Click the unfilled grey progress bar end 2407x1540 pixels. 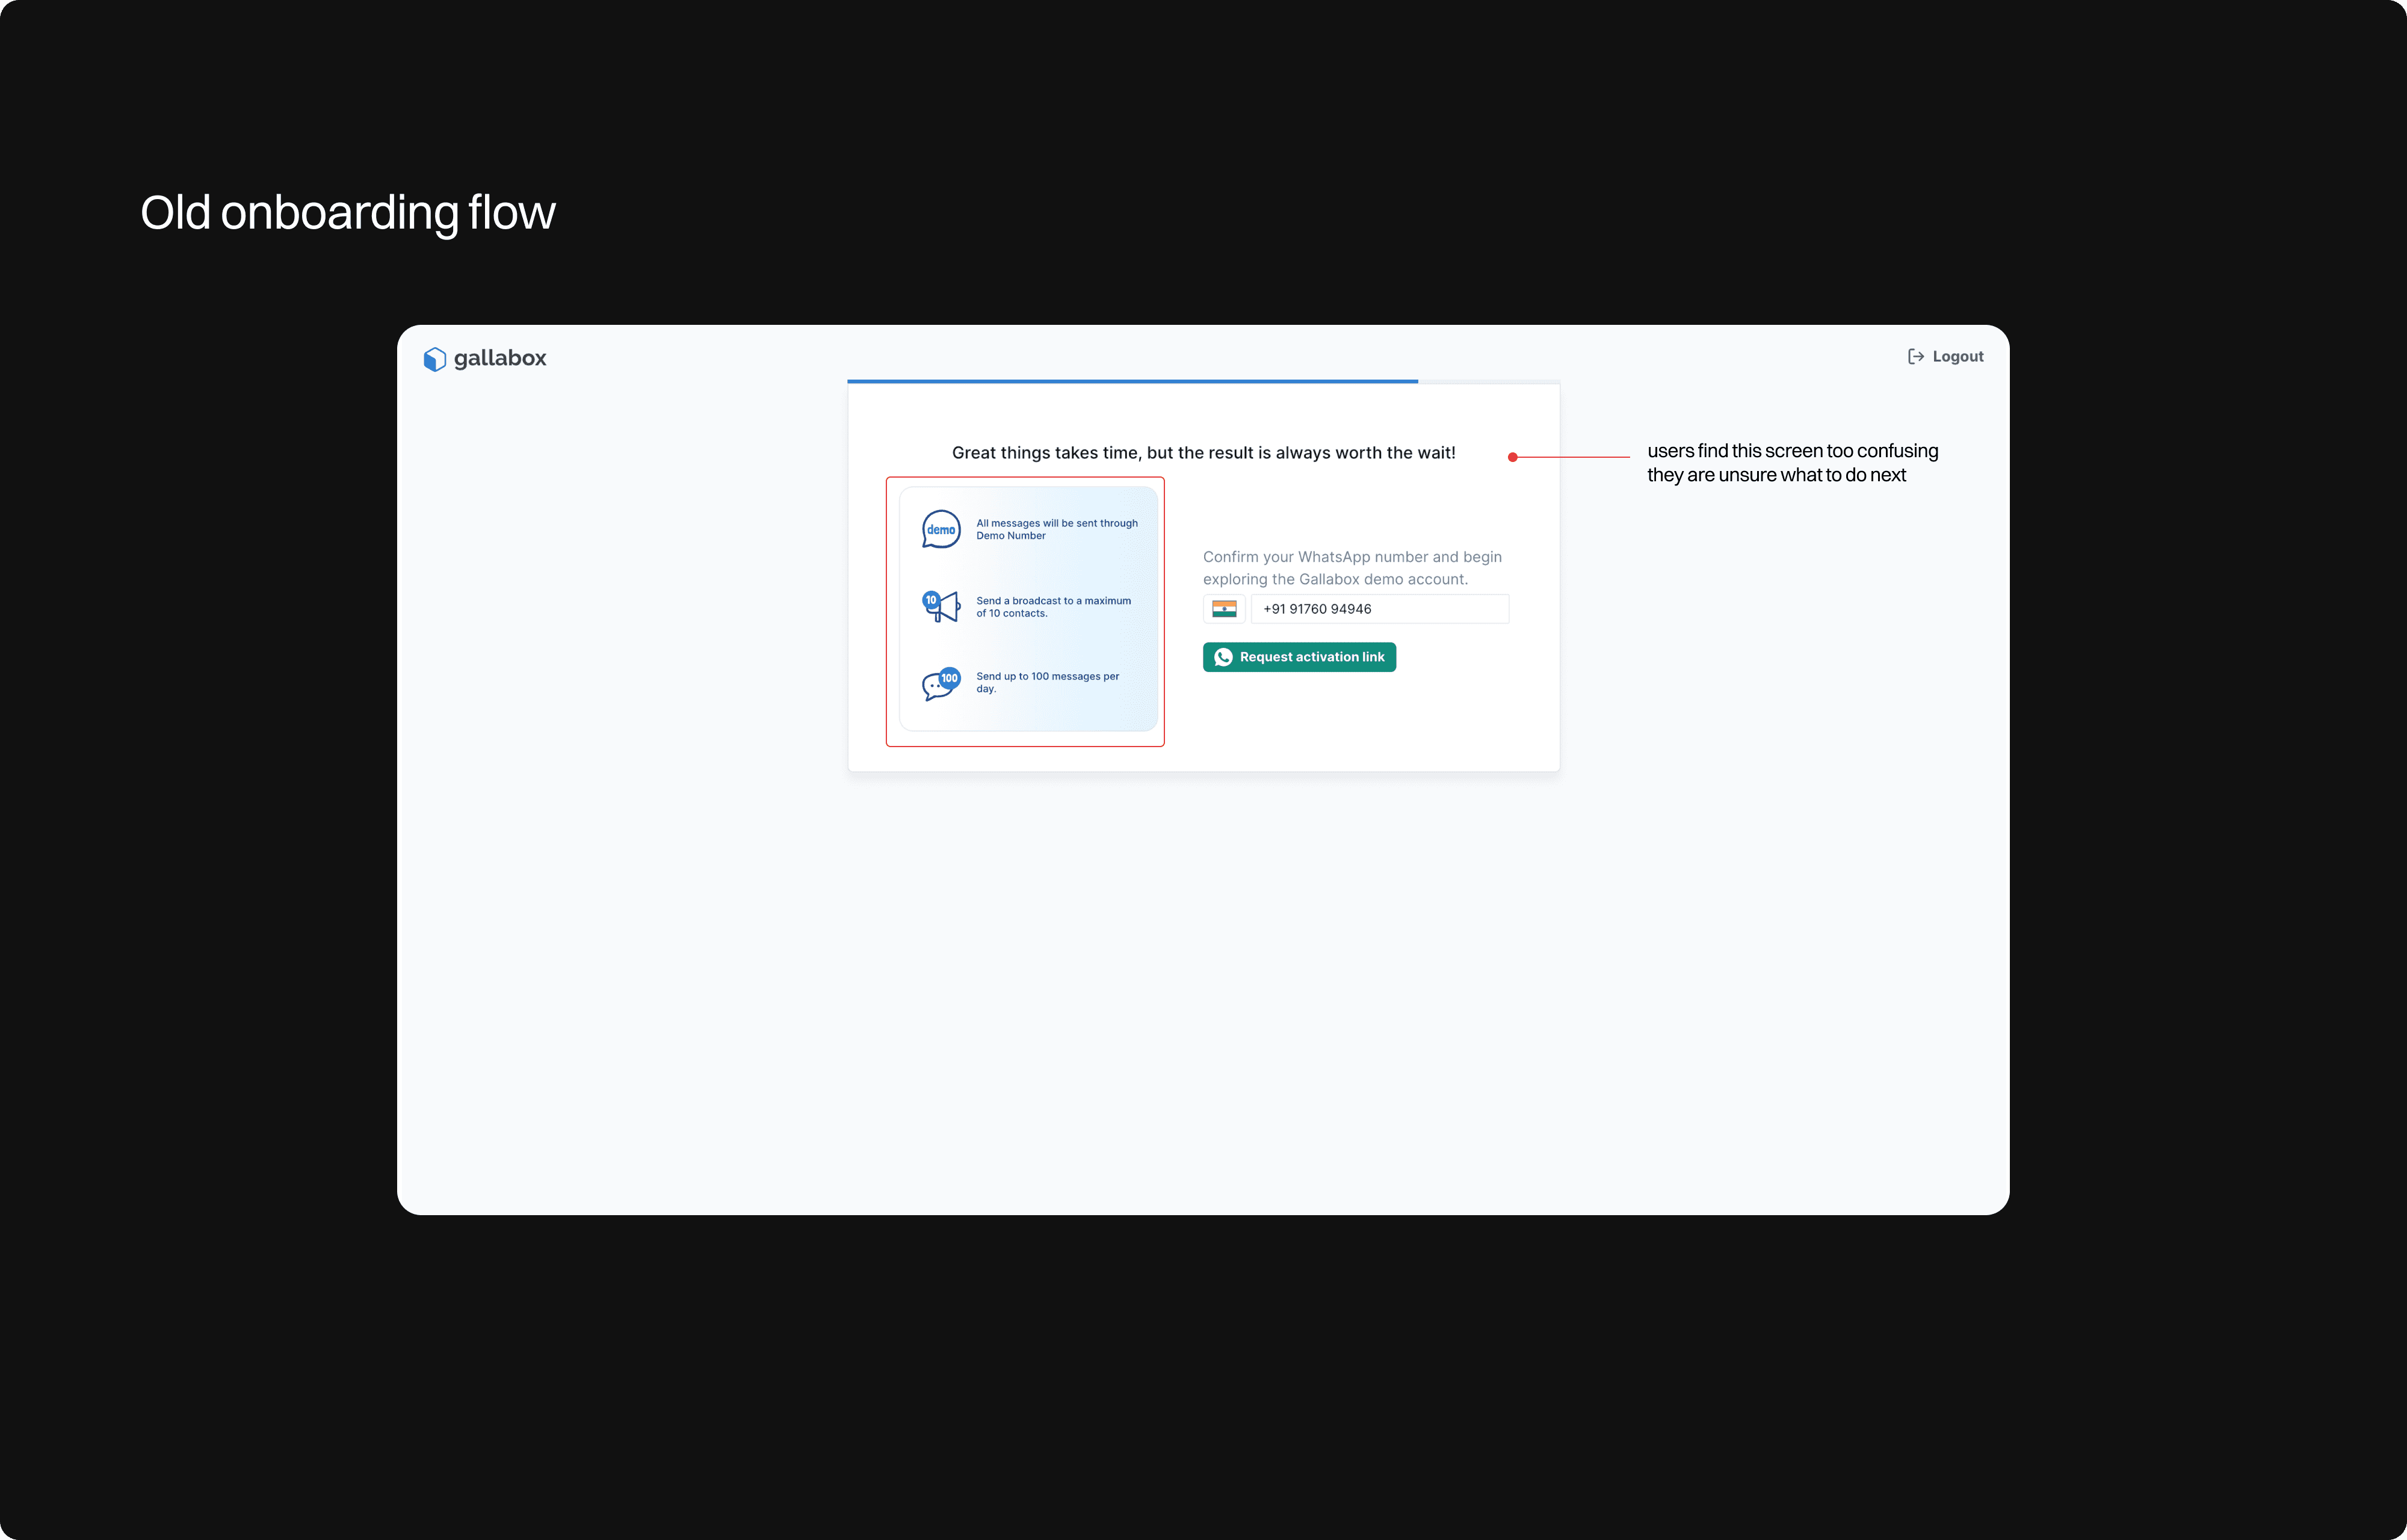click(1488, 381)
